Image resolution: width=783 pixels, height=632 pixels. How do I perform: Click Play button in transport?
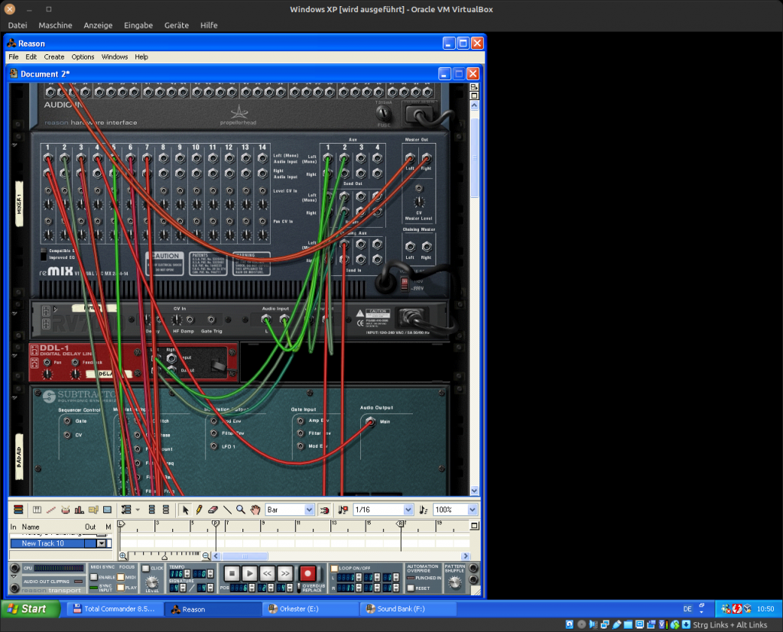click(249, 572)
